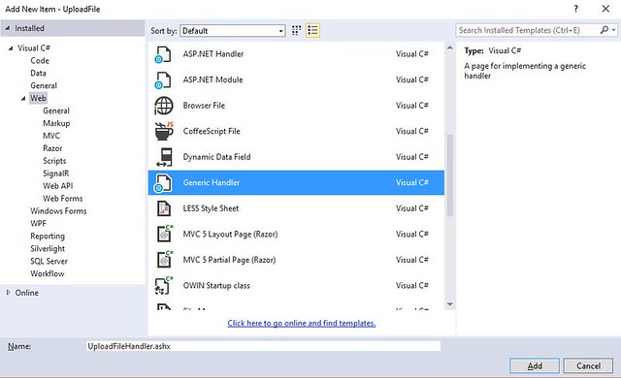Click the OWIN Startup class icon
The width and height of the screenshot is (621, 378).
pos(164,285)
